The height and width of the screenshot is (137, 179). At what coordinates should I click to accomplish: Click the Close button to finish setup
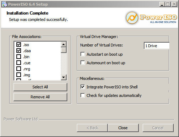point(123,128)
